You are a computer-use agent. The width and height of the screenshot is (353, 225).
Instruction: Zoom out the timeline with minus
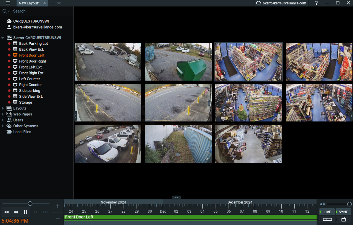tap(58, 219)
